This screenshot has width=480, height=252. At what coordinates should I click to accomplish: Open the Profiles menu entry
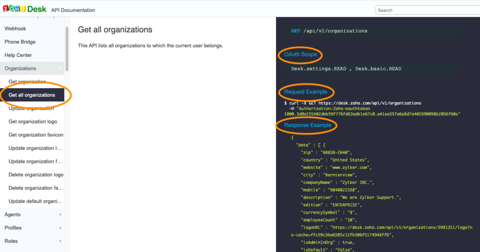click(x=13, y=228)
